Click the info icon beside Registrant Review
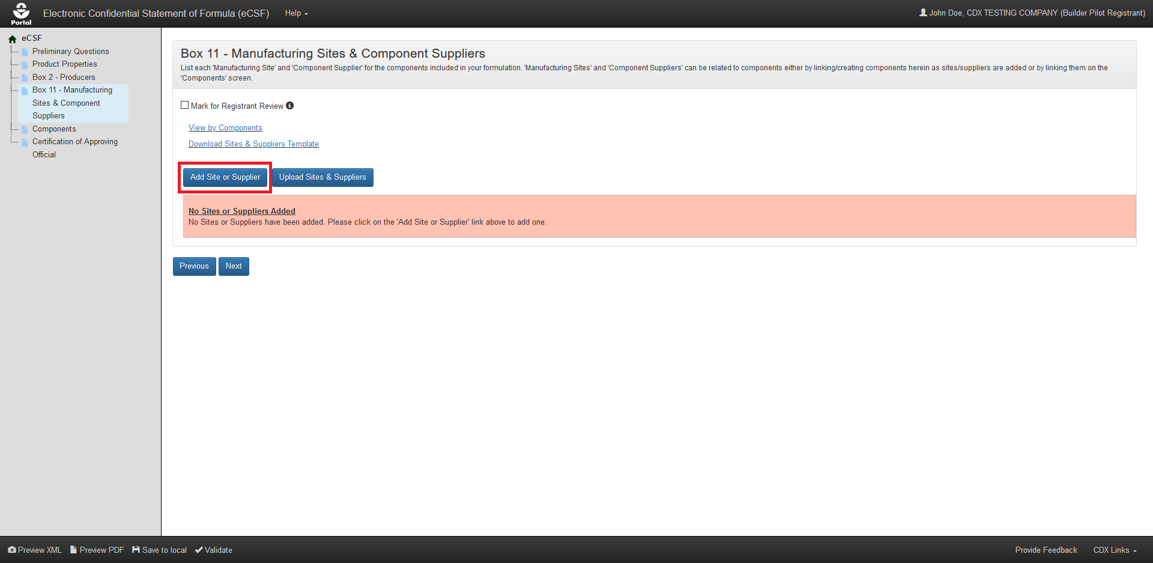 (x=290, y=106)
